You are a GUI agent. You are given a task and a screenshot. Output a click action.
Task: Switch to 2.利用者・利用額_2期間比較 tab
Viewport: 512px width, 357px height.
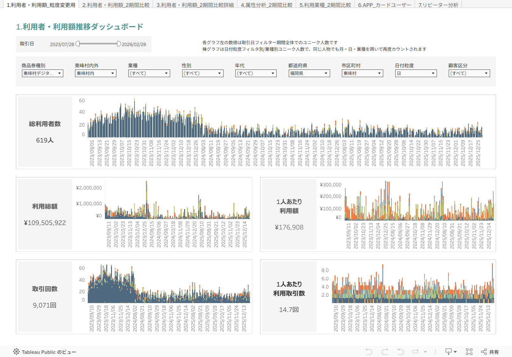[116, 5]
